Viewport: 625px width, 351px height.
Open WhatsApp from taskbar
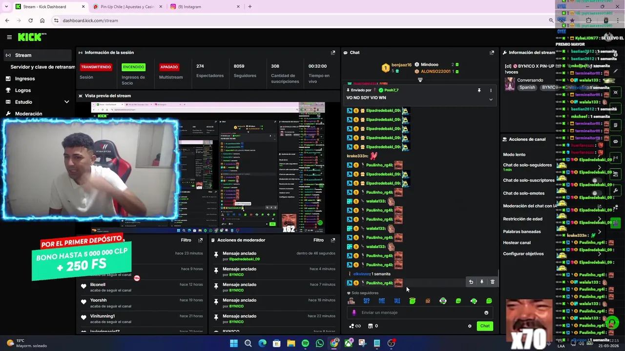click(x=319, y=343)
